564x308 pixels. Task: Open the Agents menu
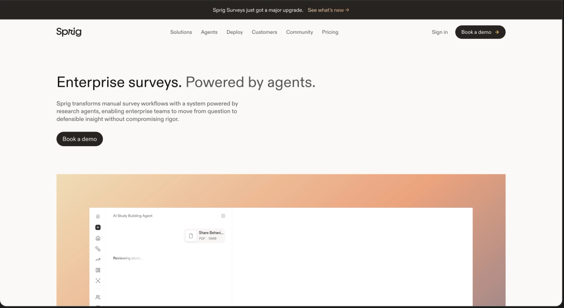pyautogui.click(x=209, y=32)
